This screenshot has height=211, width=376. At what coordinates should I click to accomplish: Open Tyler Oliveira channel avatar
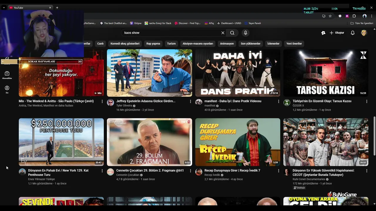point(110,103)
